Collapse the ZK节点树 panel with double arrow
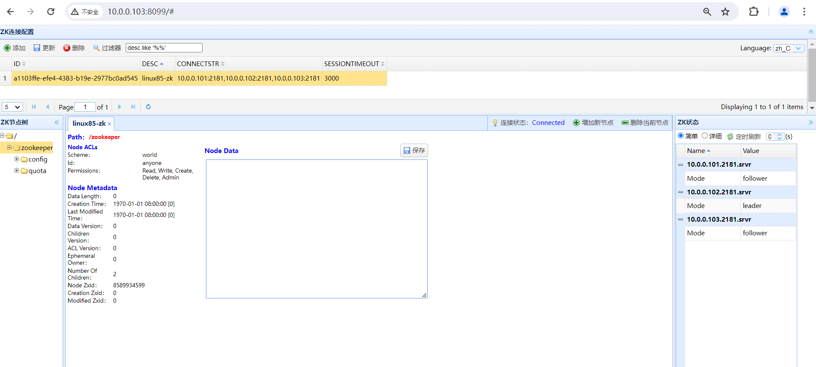This screenshot has width=816, height=367. pyautogui.click(x=57, y=122)
